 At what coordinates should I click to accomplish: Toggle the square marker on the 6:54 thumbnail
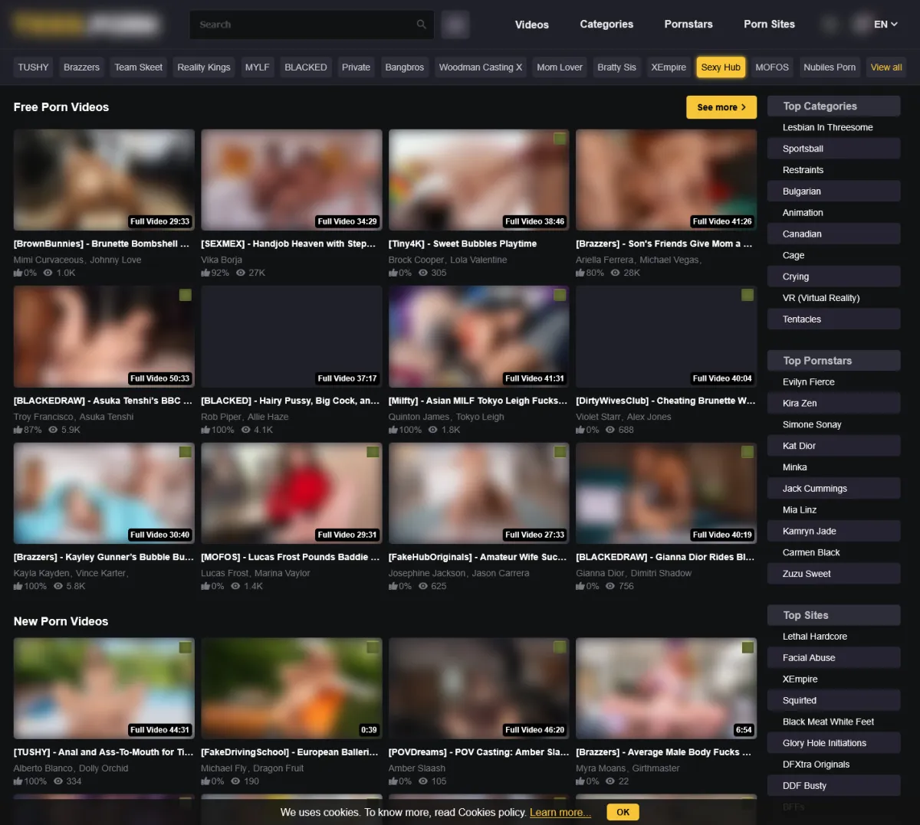click(747, 648)
